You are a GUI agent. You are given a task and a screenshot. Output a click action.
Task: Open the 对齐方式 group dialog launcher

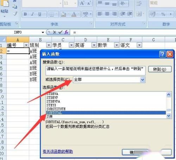(x=144, y=23)
